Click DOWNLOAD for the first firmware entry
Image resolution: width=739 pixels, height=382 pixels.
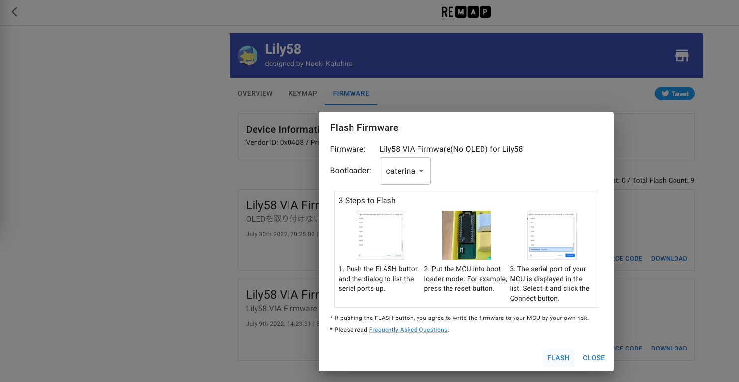(x=669, y=259)
